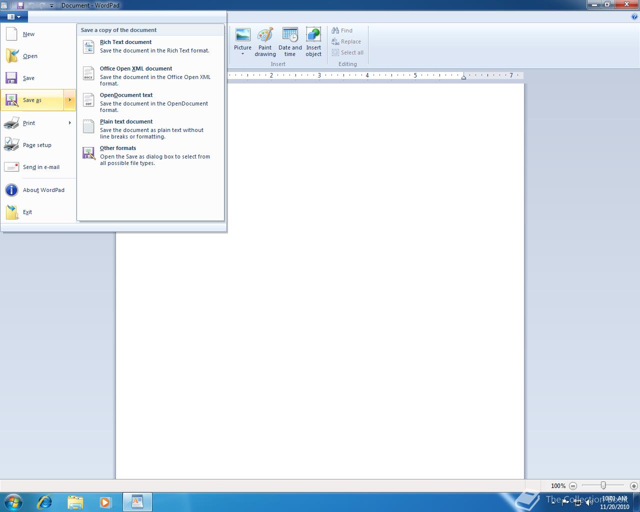
Task: Click the quick access Undo button
Action: click(x=32, y=5)
